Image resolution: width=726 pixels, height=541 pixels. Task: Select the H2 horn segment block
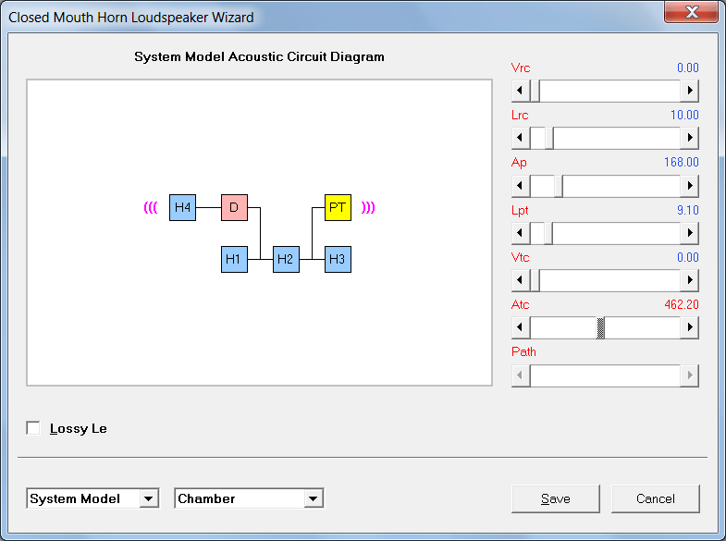(x=286, y=259)
